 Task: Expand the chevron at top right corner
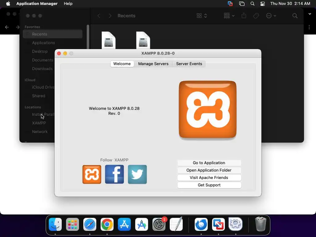click(310, 14)
